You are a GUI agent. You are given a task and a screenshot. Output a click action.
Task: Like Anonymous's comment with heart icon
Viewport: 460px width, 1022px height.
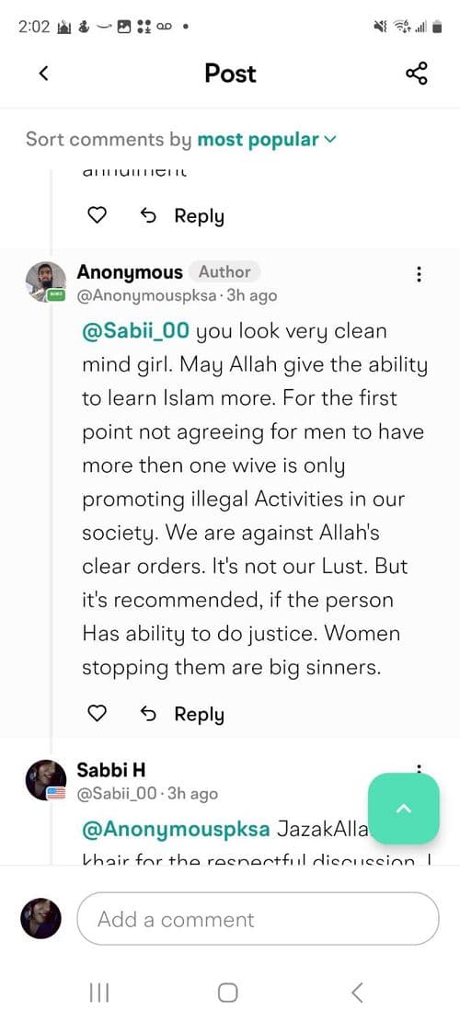[97, 715]
